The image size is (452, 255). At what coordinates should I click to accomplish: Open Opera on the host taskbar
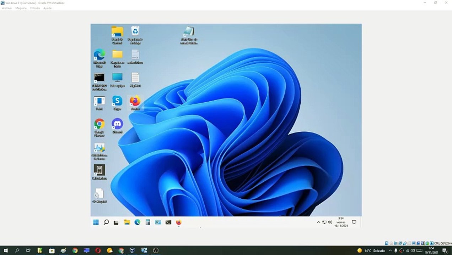98,250
